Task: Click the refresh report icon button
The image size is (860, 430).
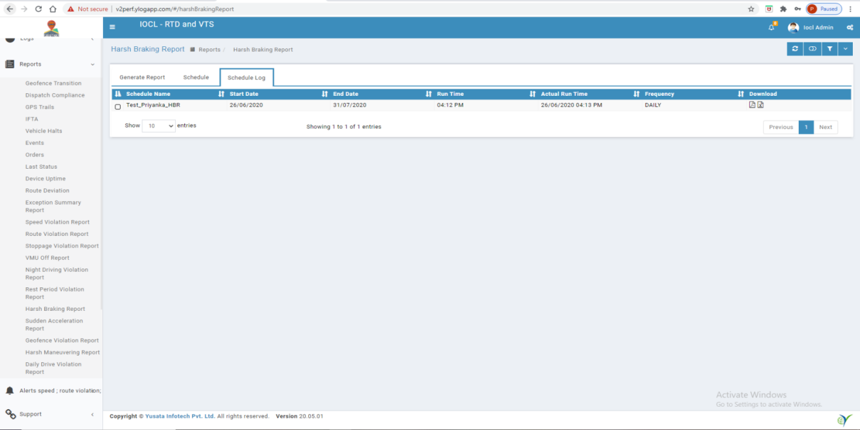Action: (x=795, y=49)
